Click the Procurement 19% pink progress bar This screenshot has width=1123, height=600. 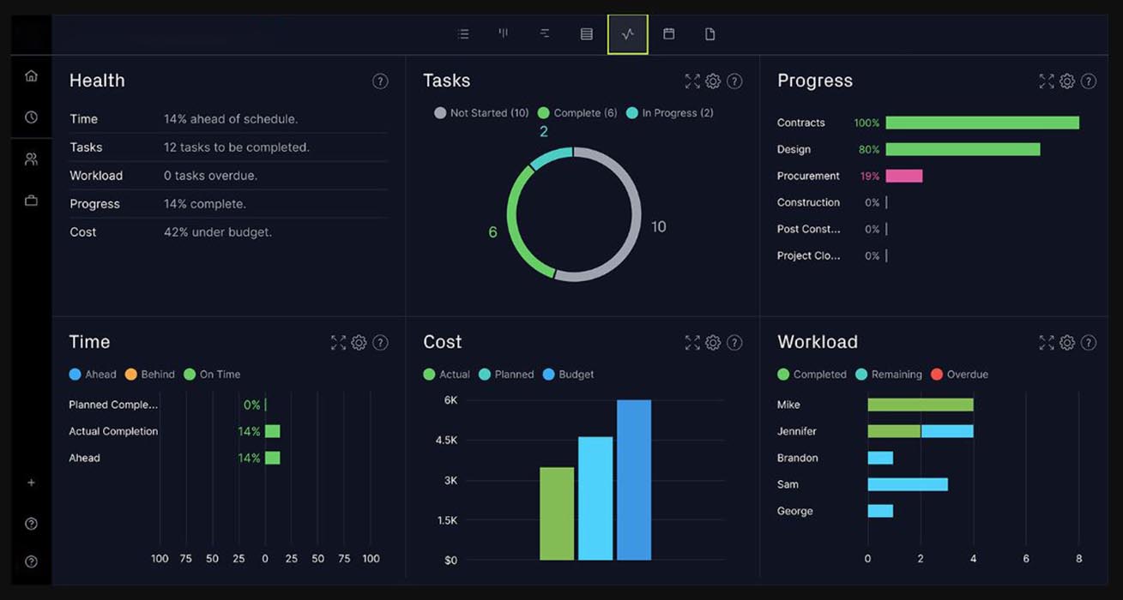point(904,176)
